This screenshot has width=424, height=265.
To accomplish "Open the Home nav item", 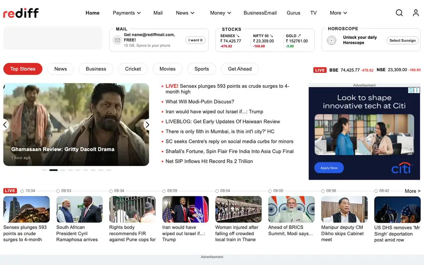I will pyautogui.click(x=92, y=13).
